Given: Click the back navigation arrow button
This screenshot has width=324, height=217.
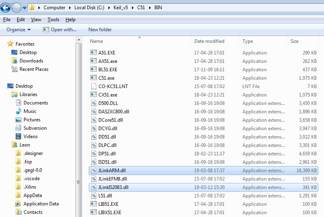Looking at the screenshot, I should point(6,8).
